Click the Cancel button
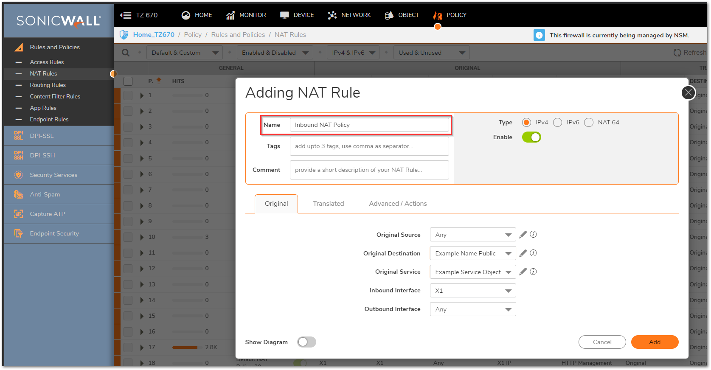Image resolution: width=711 pixels, height=370 pixels. coord(602,342)
